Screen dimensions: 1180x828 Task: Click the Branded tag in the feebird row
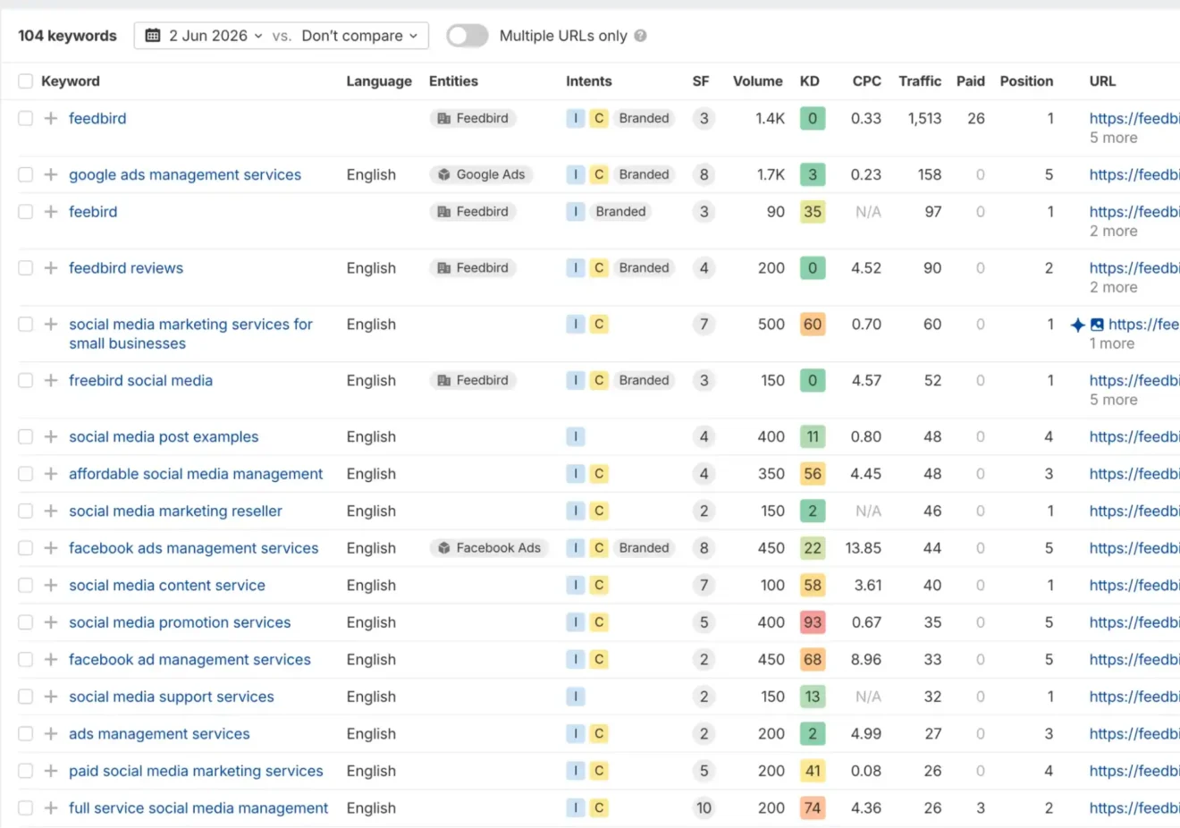[620, 212]
